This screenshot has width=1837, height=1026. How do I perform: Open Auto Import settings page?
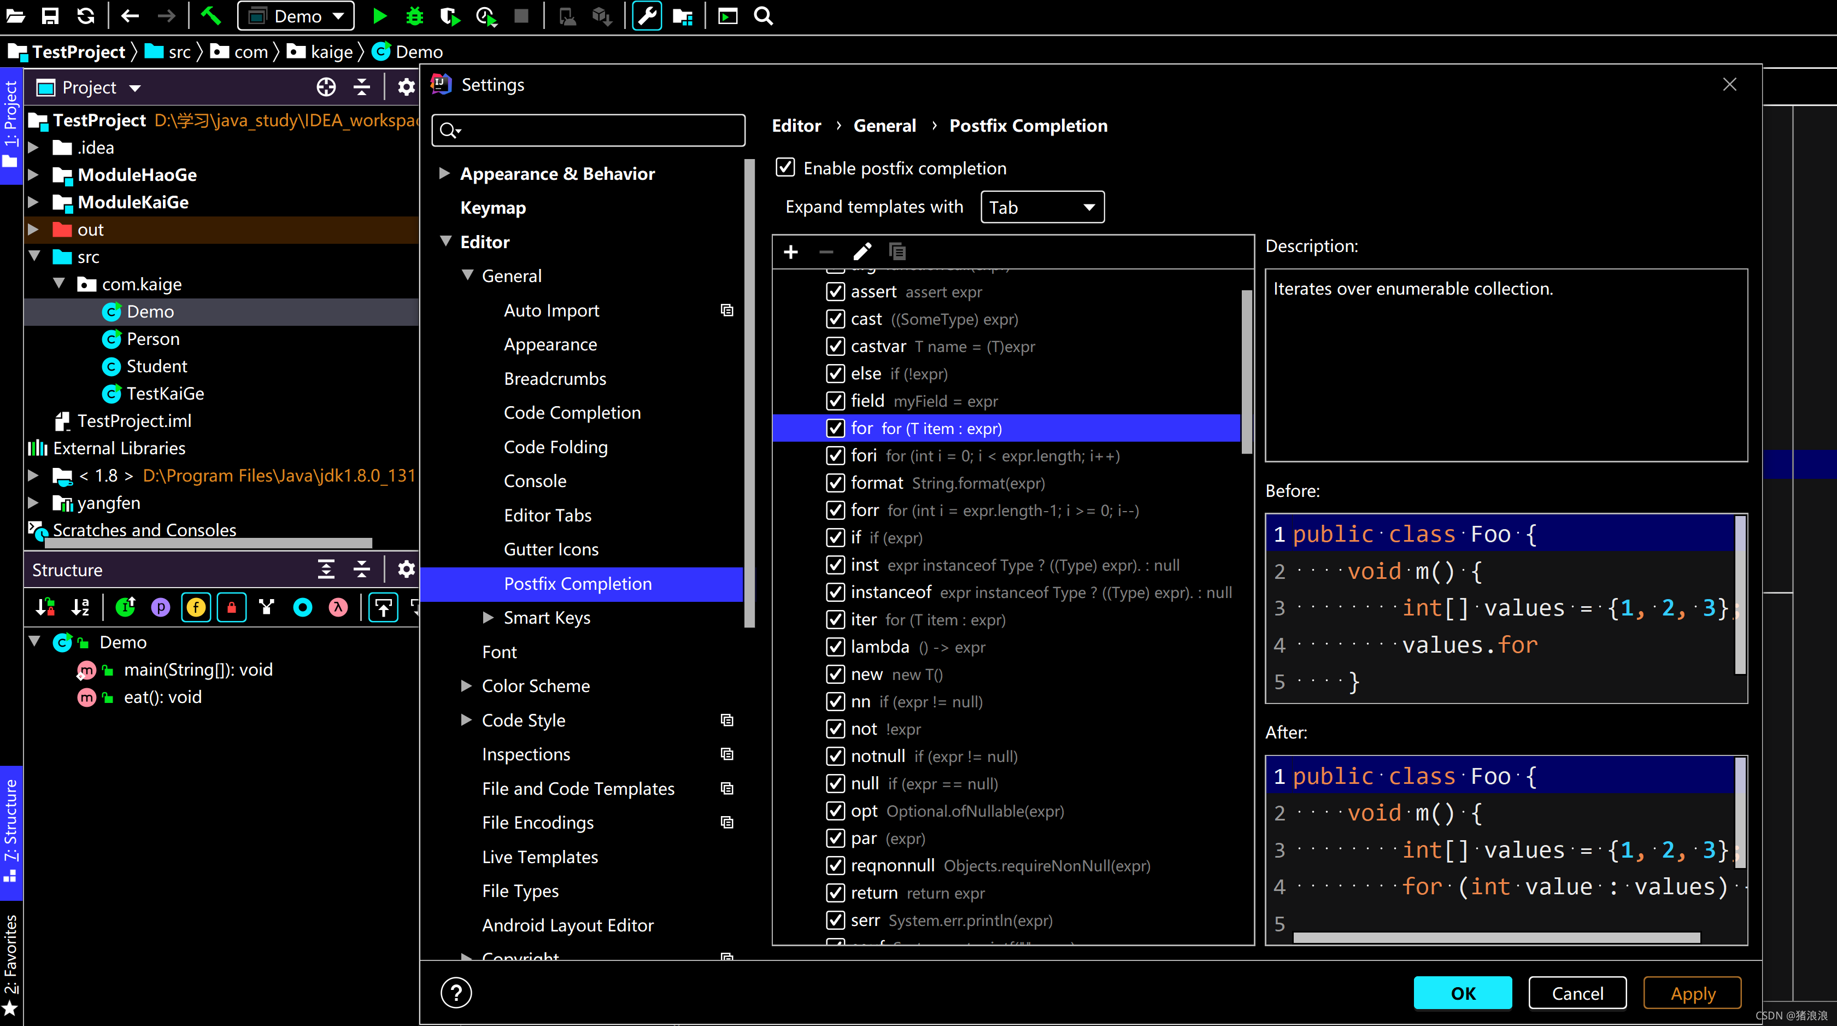(x=551, y=310)
